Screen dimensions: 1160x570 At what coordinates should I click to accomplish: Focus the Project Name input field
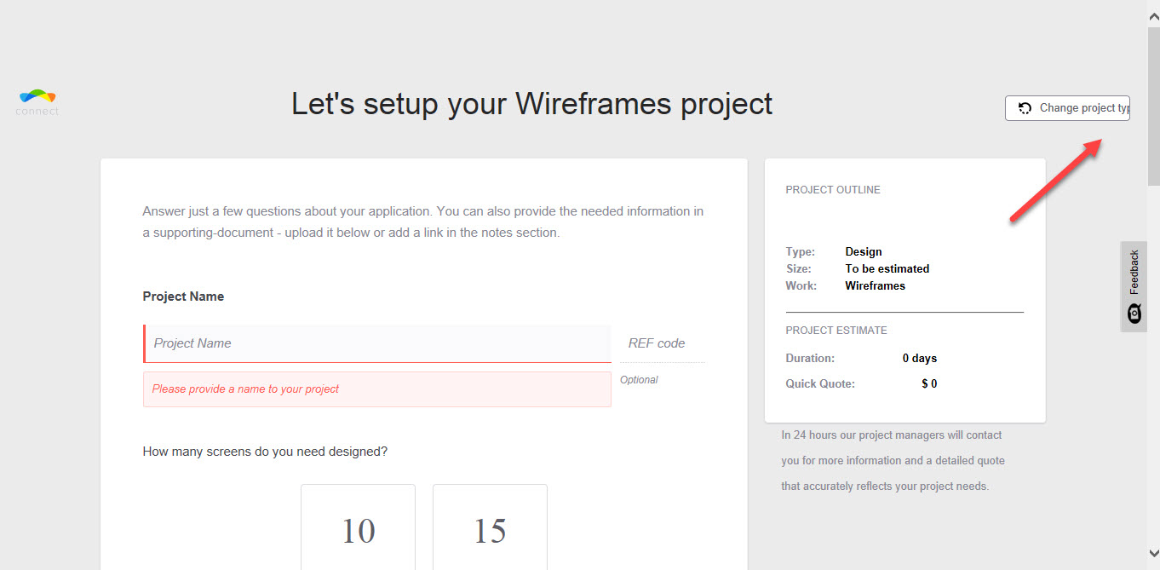377,343
